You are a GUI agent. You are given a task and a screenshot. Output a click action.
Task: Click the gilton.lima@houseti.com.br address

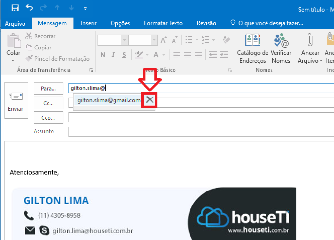pos(93,231)
